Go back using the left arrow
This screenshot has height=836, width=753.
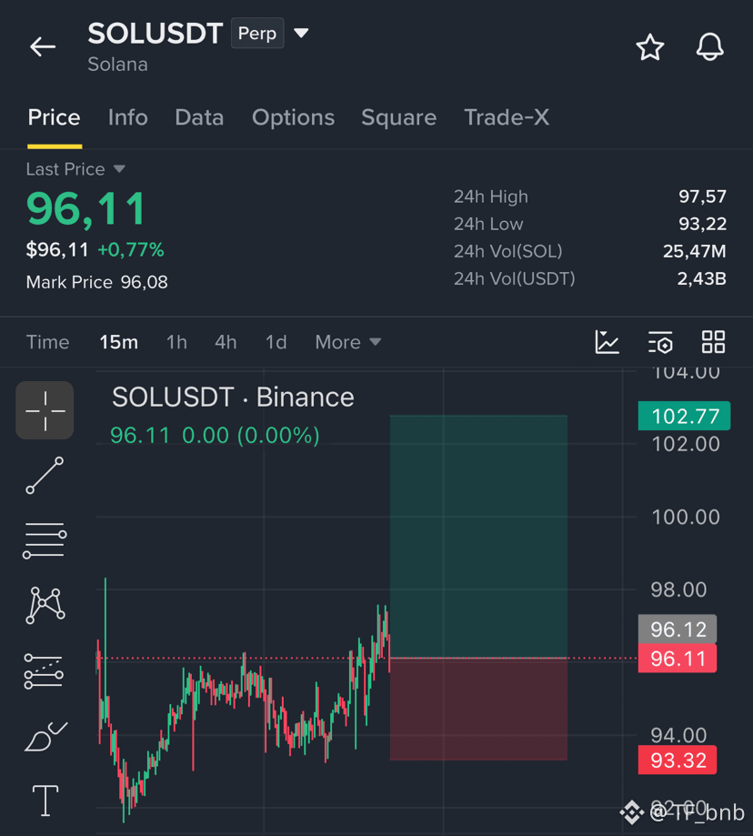43,47
